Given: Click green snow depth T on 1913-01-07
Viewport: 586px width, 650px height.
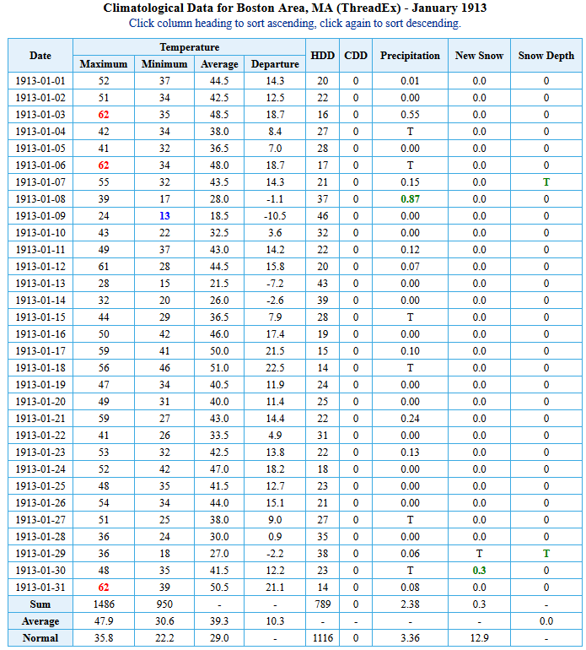Looking at the screenshot, I should tap(546, 182).
